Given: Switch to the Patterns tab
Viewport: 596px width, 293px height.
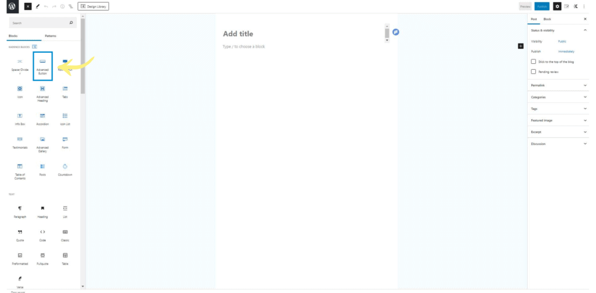Looking at the screenshot, I should 51,35.
